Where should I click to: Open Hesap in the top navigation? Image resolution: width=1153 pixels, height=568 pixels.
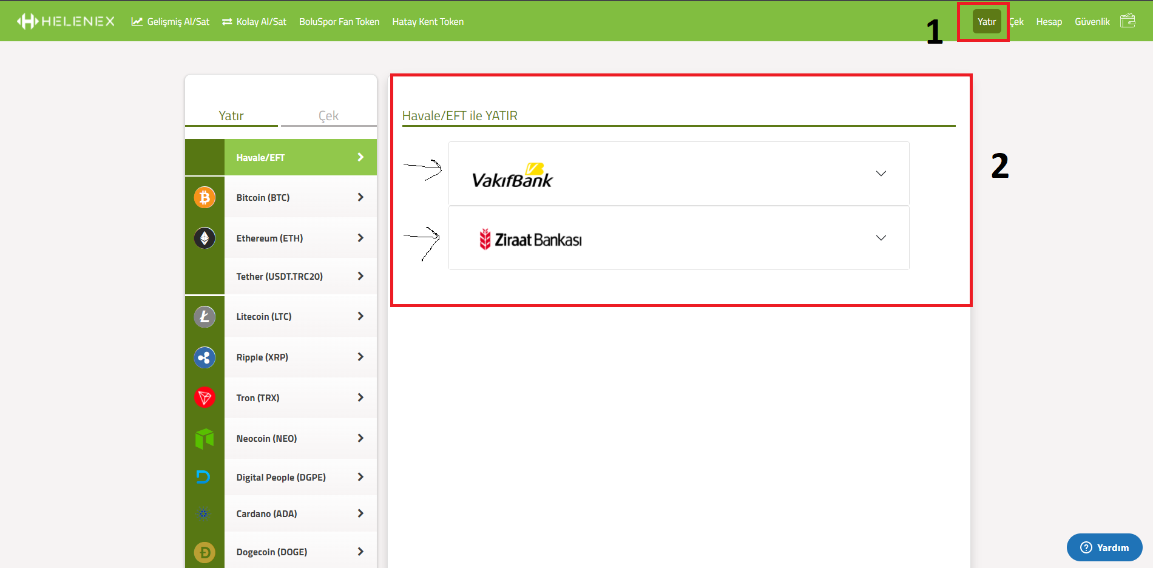coord(1049,22)
